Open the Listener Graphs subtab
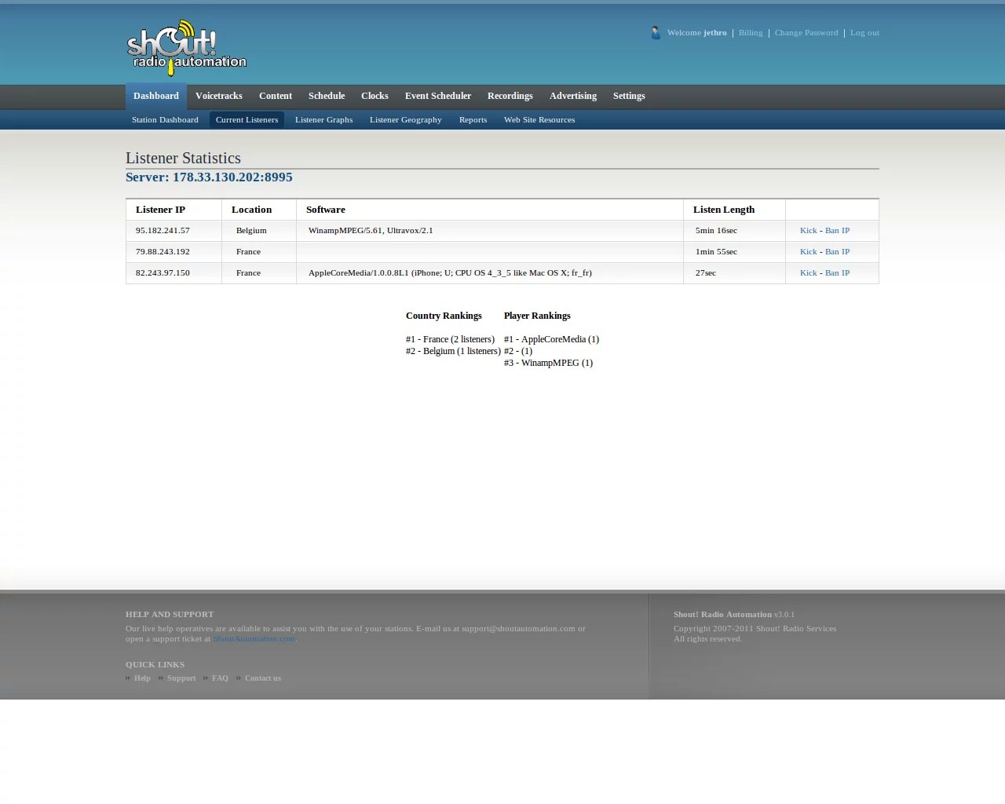 click(x=323, y=120)
